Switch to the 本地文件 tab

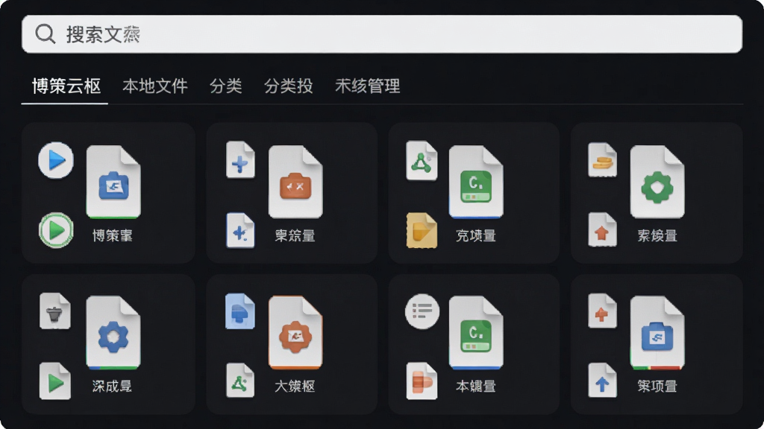155,86
